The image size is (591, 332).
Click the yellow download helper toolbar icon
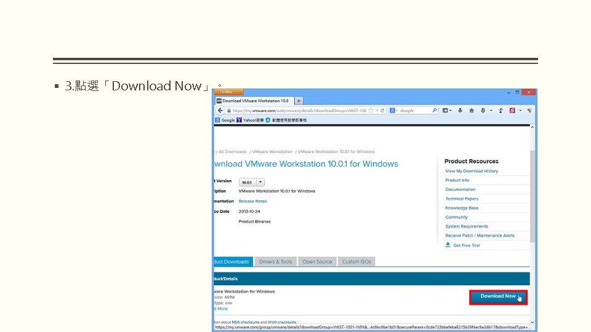pos(483,111)
